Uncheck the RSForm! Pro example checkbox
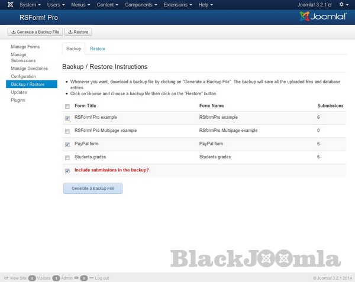The width and height of the screenshot is (355, 282). (67, 118)
